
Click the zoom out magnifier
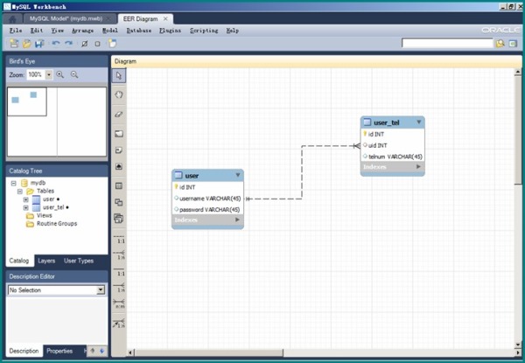pos(74,74)
